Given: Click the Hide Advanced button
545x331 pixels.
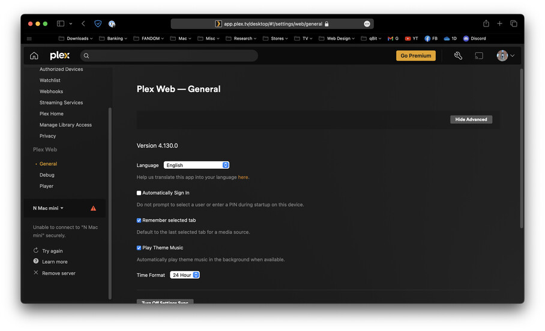Looking at the screenshot, I should pyautogui.click(x=471, y=120).
